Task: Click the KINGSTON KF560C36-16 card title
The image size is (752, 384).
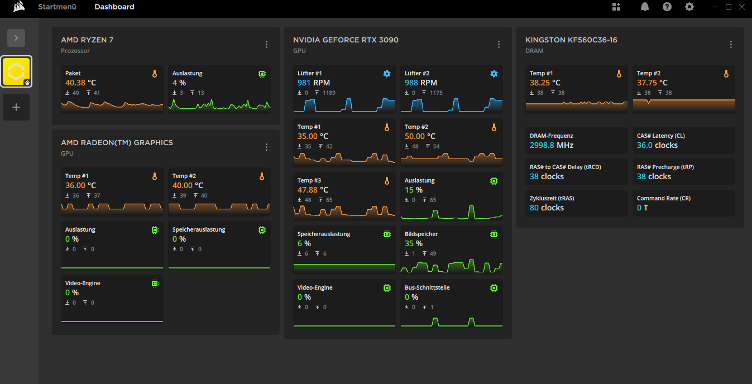Action: (571, 40)
